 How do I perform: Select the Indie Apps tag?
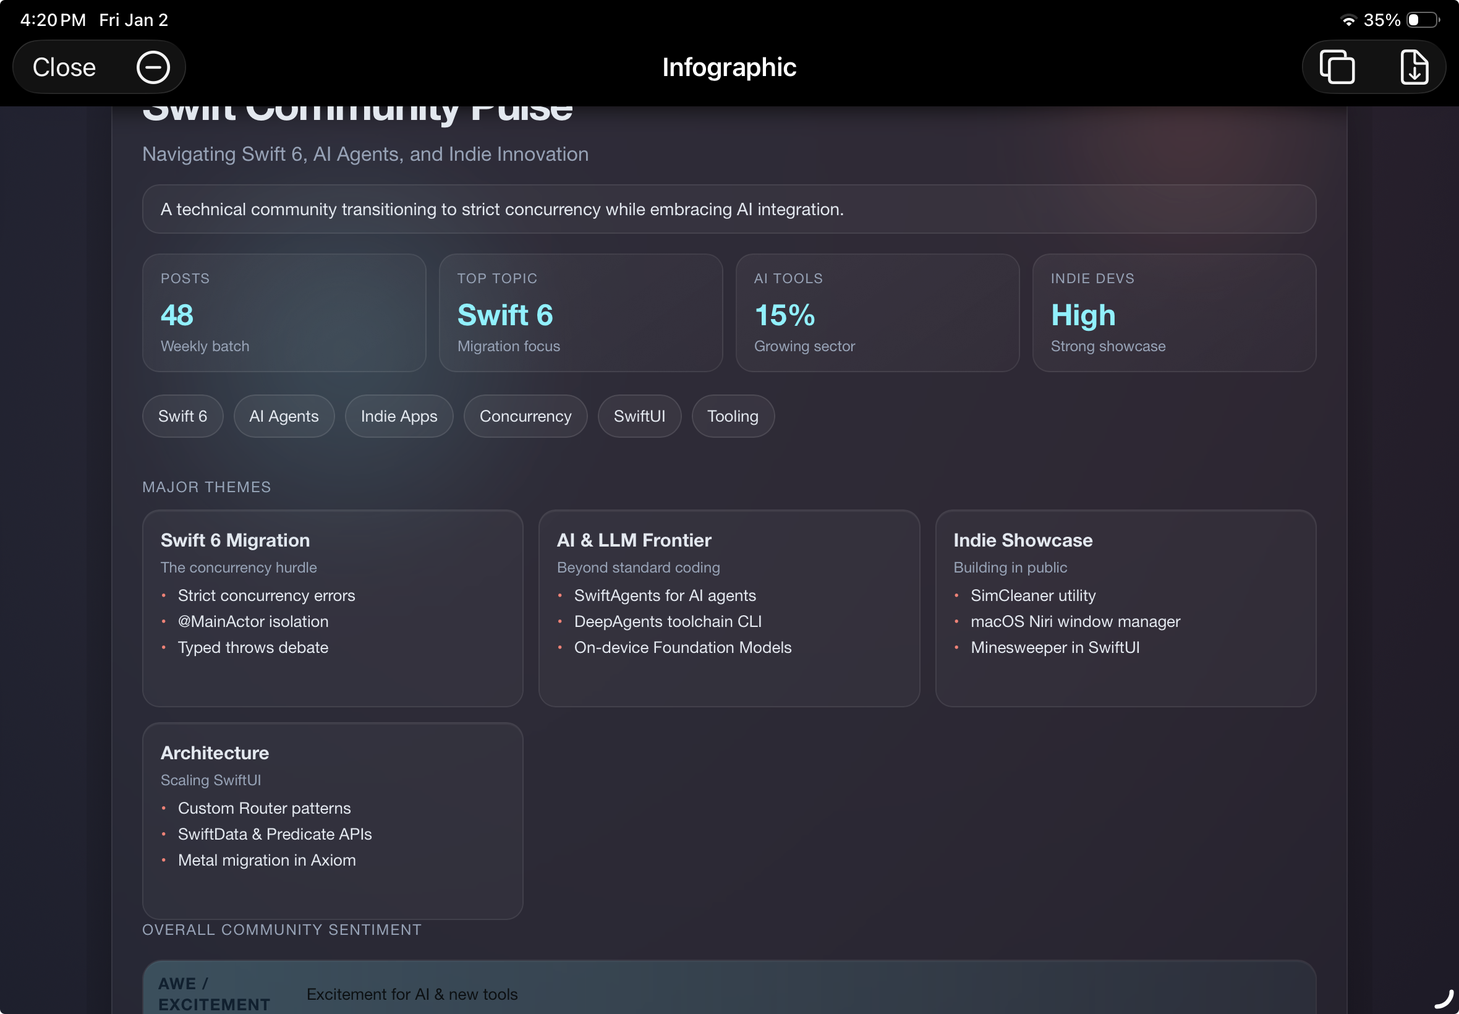tap(399, 416)
